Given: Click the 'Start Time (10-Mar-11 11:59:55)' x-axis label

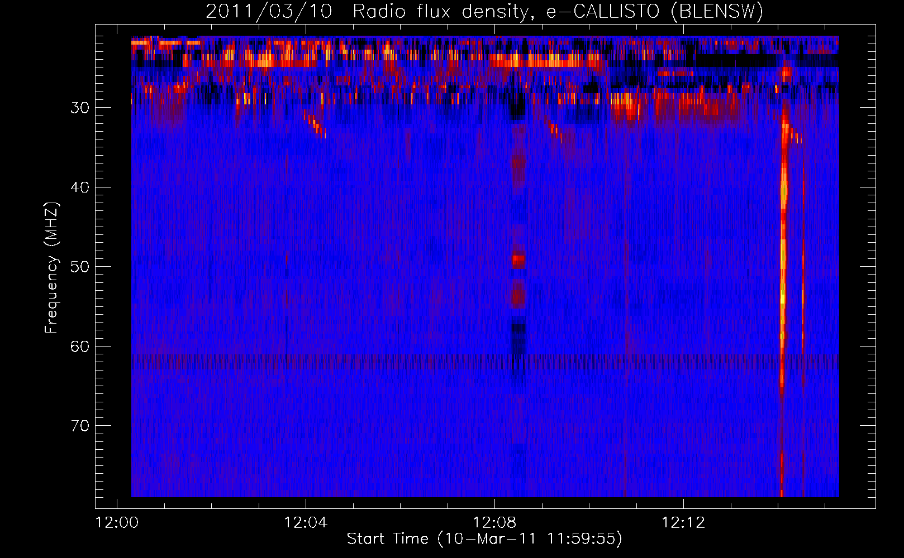Looking at the screenshot, I should [484, 539].
